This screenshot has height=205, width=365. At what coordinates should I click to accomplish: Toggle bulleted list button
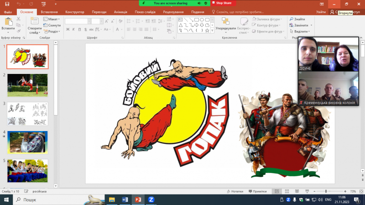point(130,21)
